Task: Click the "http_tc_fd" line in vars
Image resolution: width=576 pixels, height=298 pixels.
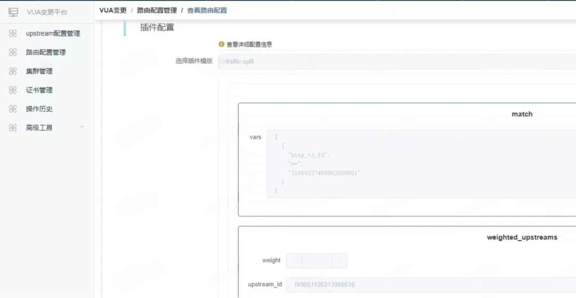Action: click(x=309, y=155)
